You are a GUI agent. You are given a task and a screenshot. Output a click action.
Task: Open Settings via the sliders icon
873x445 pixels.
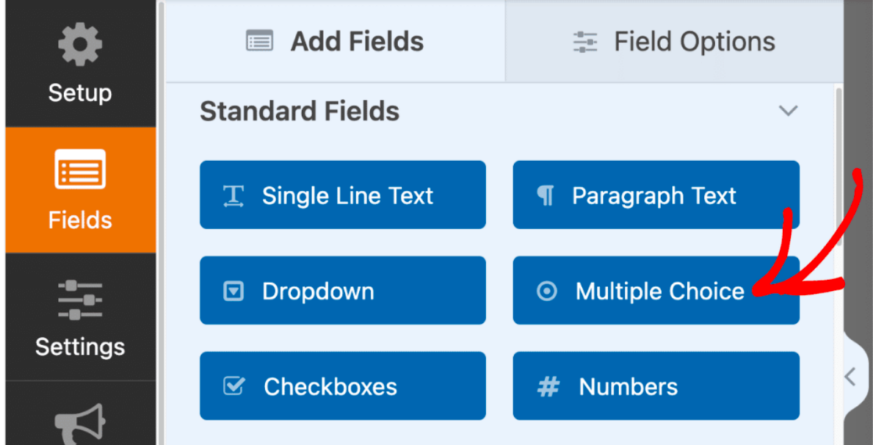point(80,300)
